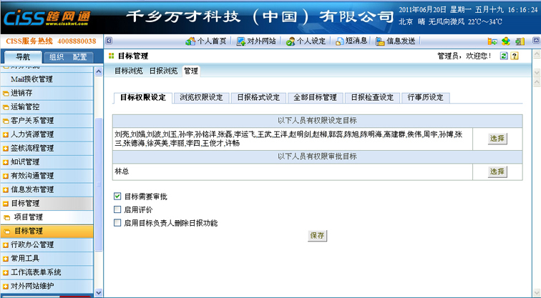
Task: Click the help question mark icon
Action: 514,56
